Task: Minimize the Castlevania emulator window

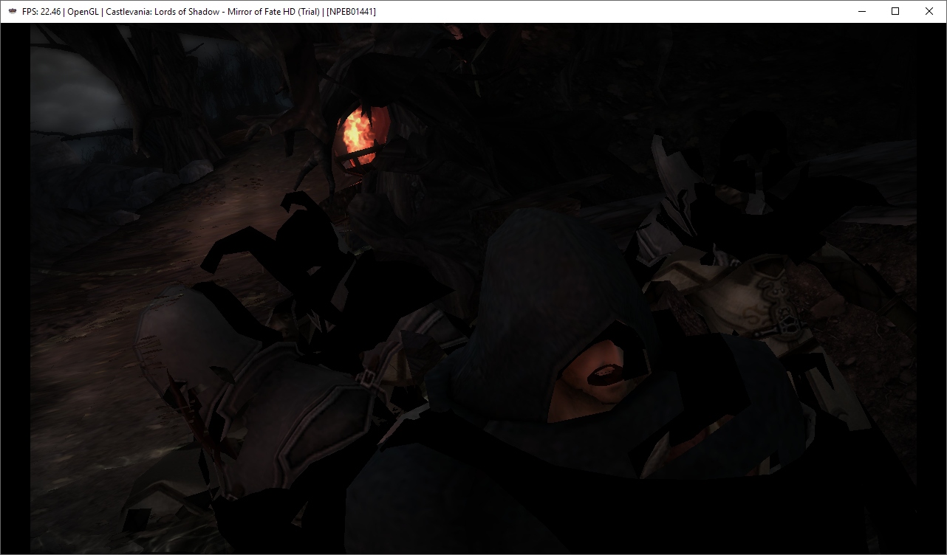Action: pos(861,12)
